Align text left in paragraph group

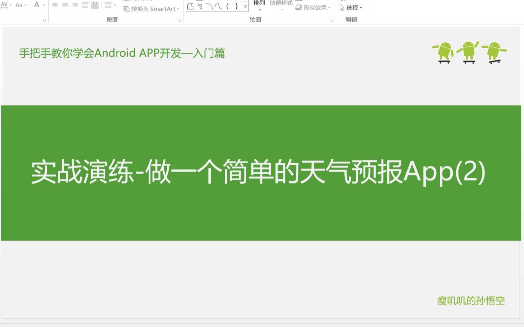pos(55,5)
